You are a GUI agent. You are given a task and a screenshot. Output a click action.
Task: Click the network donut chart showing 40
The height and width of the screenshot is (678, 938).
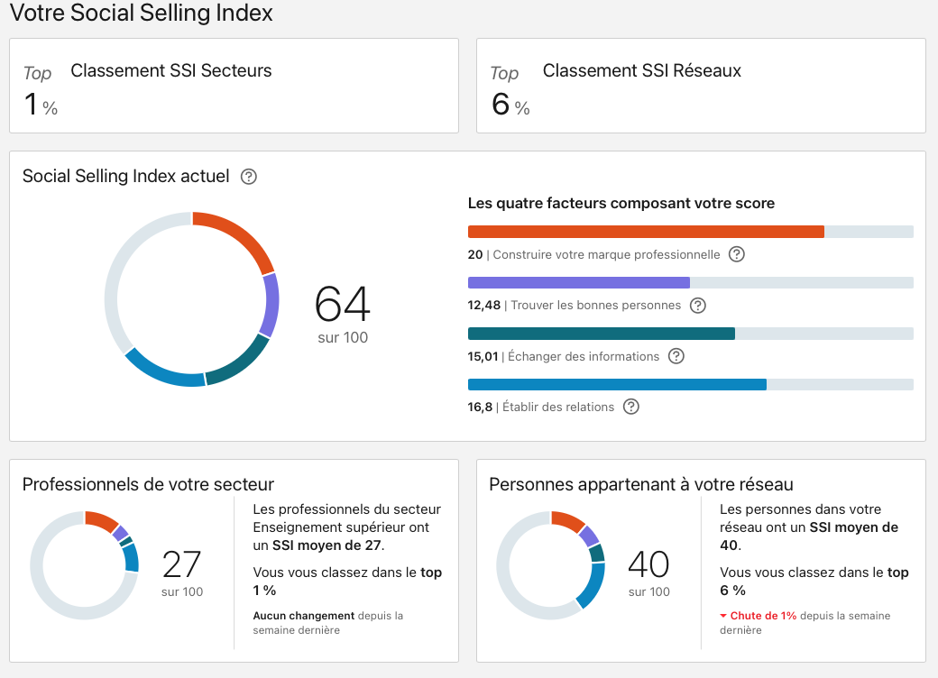tap(551, 565)
